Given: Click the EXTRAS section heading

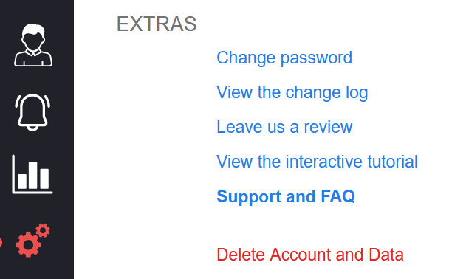Looking at the screenshot, I should [157, 24].
